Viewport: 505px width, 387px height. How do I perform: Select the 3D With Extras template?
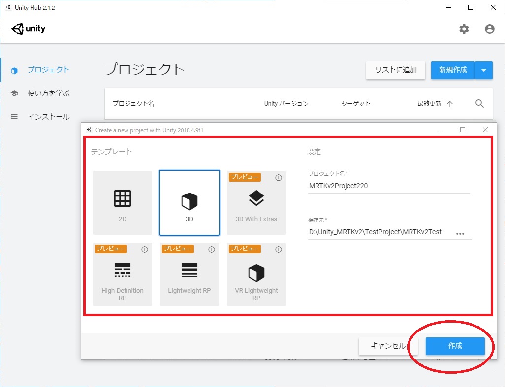pyautogui.click(x=256, y=203)
